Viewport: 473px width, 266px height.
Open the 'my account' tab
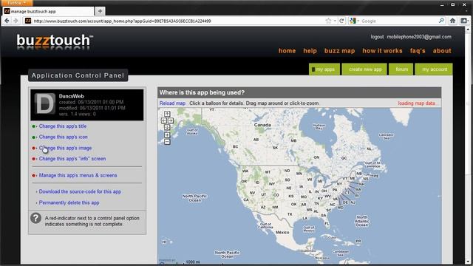click(x=434, y=69)
